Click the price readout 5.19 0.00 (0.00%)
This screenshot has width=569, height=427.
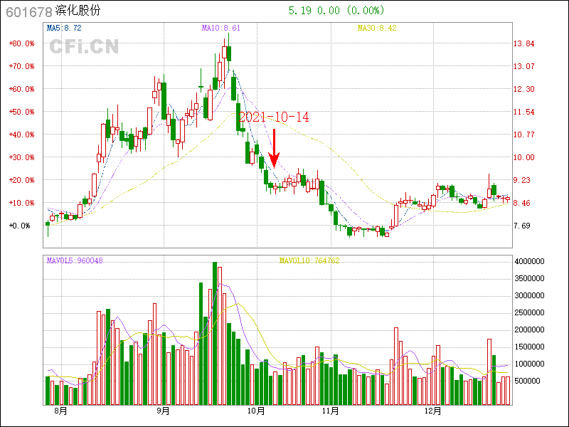point(336,11)
